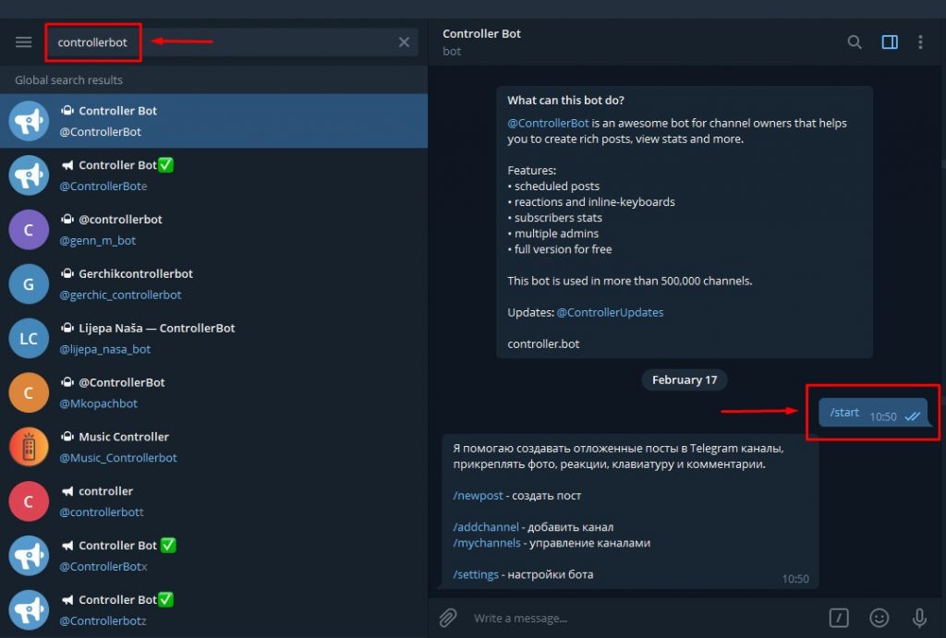Open @genn_m_bot search result
The width and height of the screenshot is (946, 638).
(213, 229)
